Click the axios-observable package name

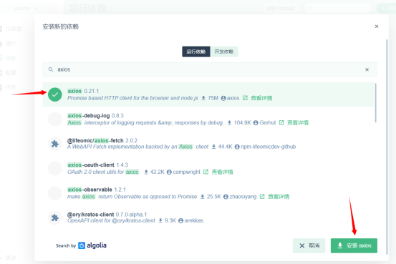pos(90,190)
